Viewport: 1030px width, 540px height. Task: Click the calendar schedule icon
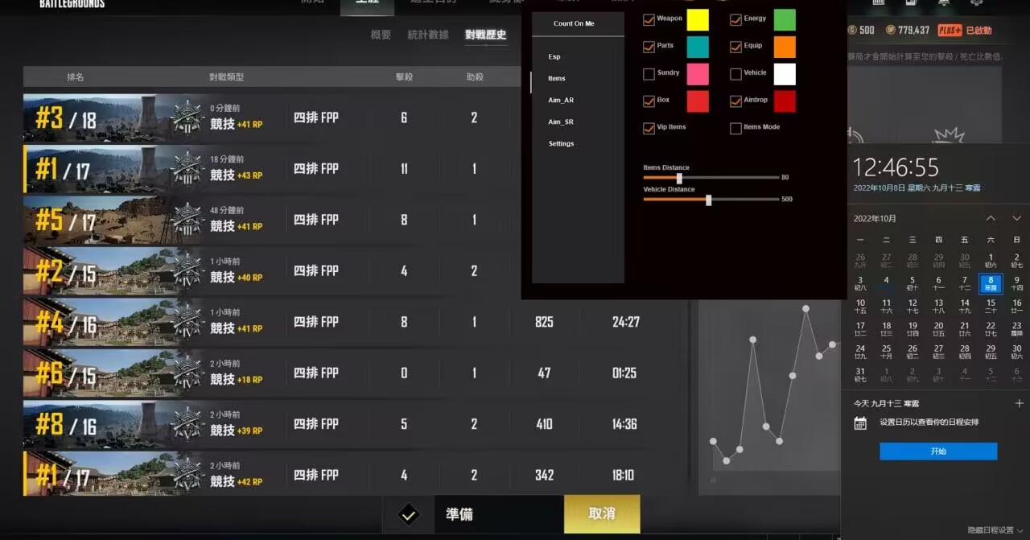pyautogui.click(x=860, y=423)
